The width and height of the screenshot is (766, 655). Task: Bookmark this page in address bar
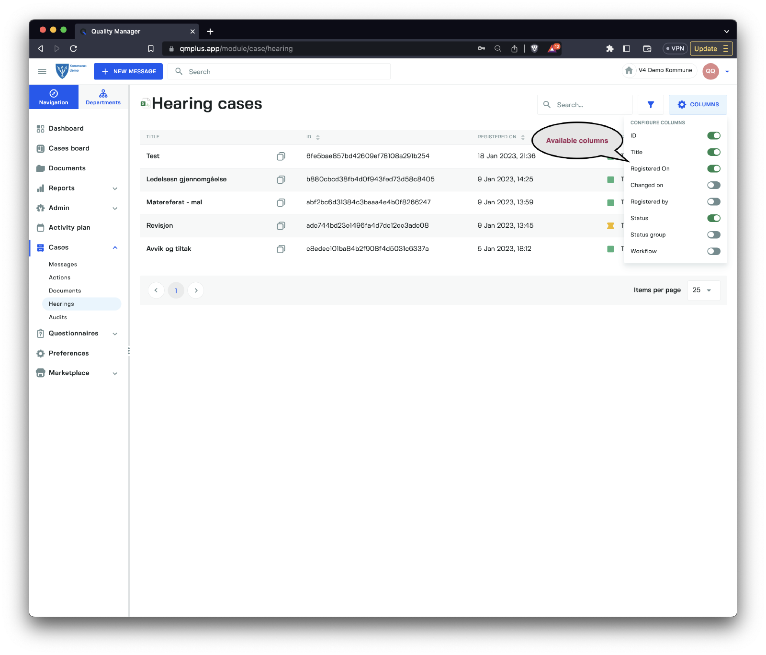(151, 48)
